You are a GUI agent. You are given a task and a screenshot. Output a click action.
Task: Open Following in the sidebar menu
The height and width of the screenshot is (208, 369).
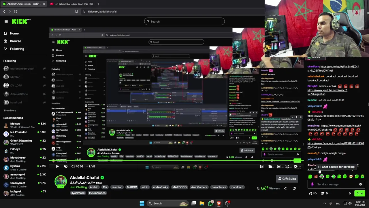coord(17,49)
